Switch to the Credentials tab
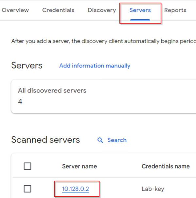Image resolution: width=196 pixels, height=198 pixels. click(58, 10)
